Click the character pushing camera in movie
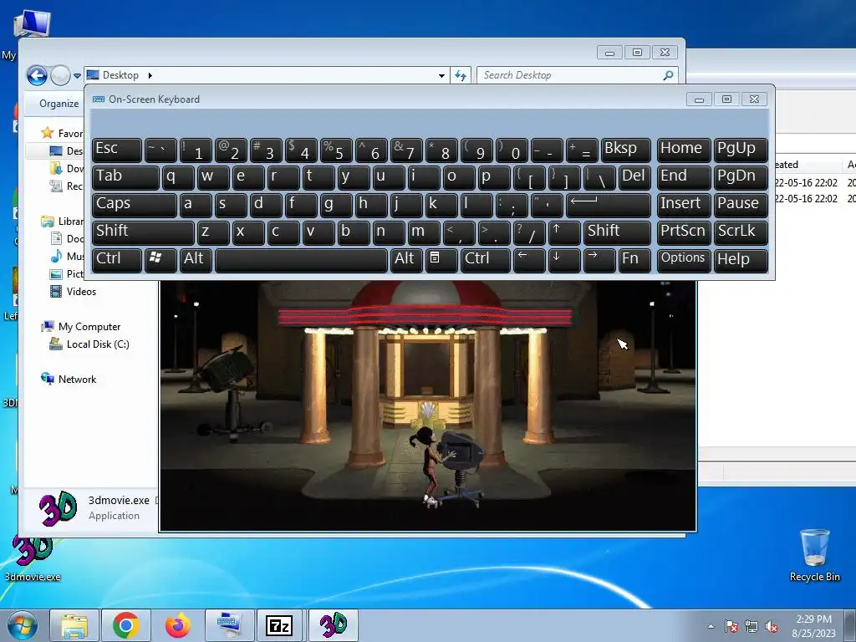This screenshot has height=642, width=856. (x=429, y=466)
